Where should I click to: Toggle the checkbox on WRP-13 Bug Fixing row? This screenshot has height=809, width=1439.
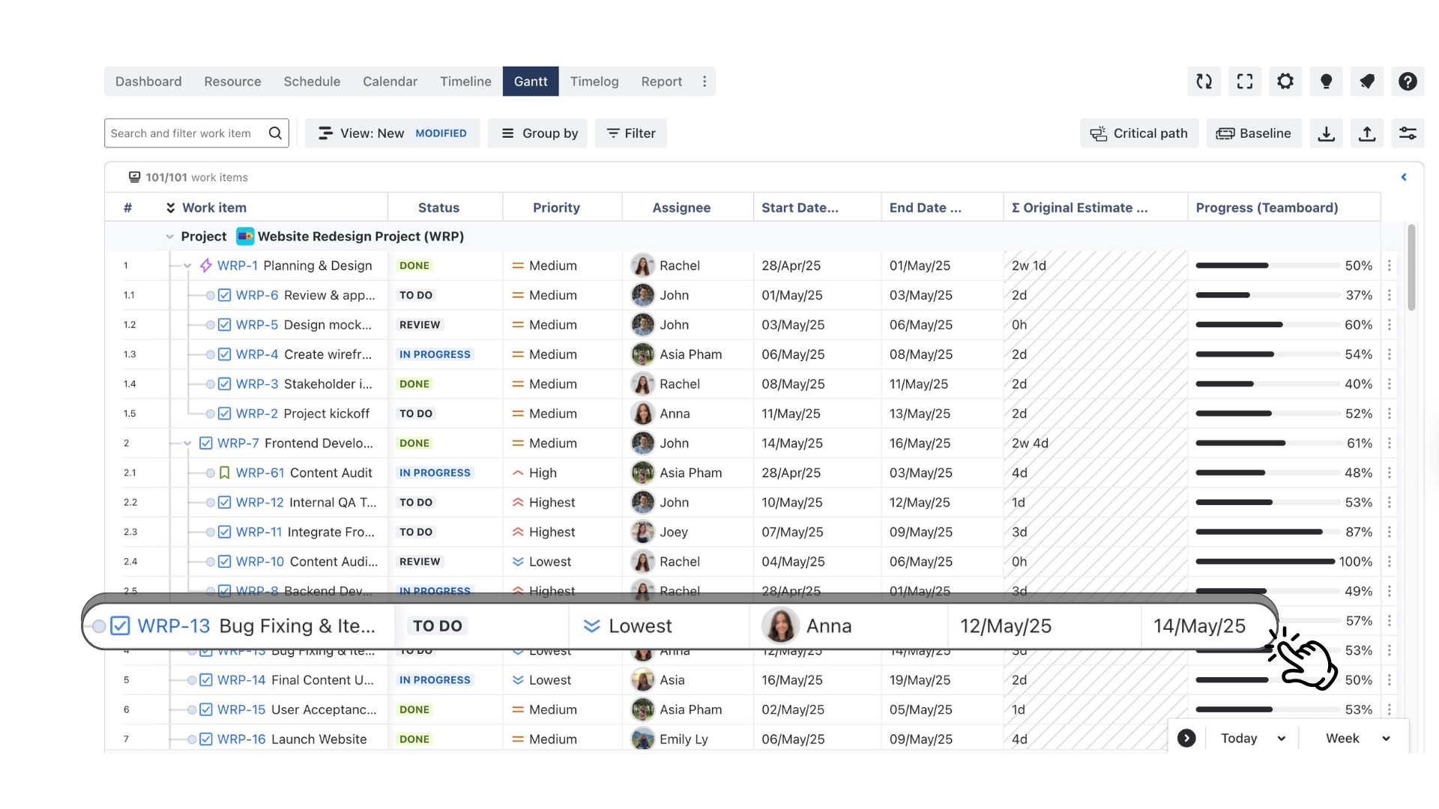click(x=119, y=625)
